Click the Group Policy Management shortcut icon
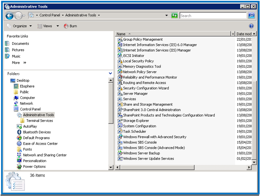Image resolution: width=261 pixels, height=196 pixels. [120, 39]
